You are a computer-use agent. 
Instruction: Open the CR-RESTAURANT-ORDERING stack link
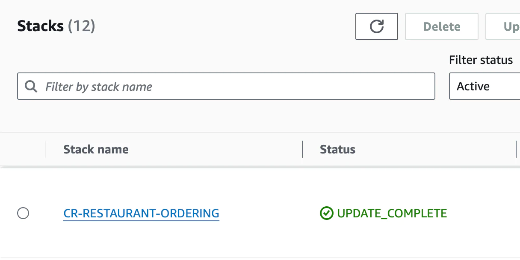(141, 213)
